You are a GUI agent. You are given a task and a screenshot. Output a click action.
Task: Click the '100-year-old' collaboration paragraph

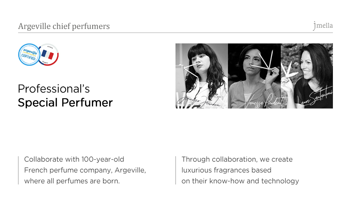[x=85, y=170]
